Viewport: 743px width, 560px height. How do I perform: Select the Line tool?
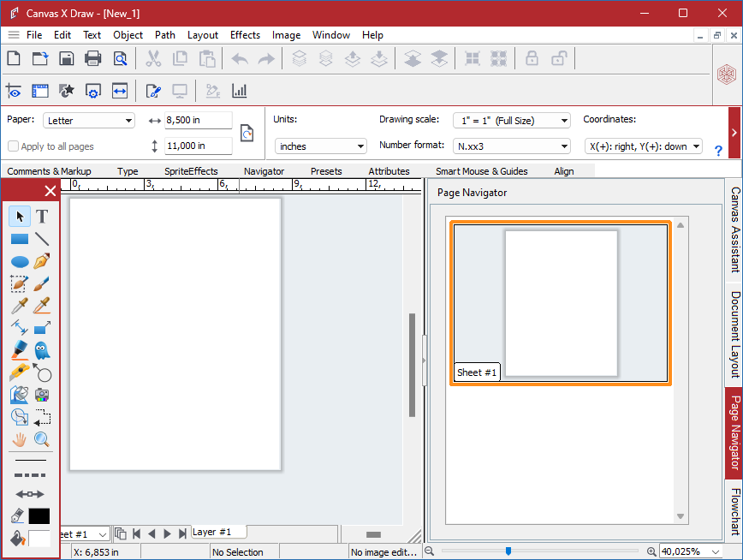pyautogui.click(x=42, y=239)
